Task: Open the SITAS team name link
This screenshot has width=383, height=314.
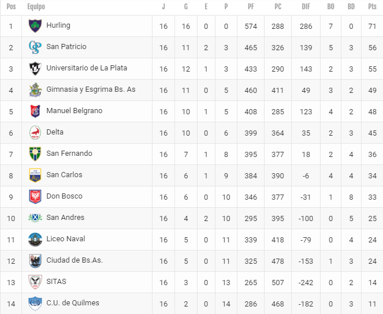Action: point(56,282)
